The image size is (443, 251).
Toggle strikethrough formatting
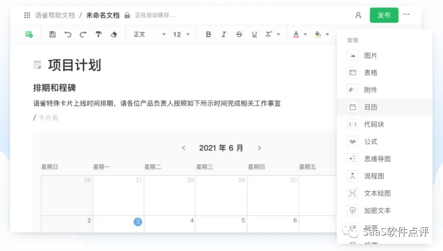239,34
